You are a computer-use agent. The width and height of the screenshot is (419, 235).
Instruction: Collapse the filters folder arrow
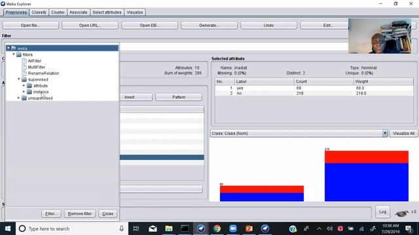tap(14, 54)
